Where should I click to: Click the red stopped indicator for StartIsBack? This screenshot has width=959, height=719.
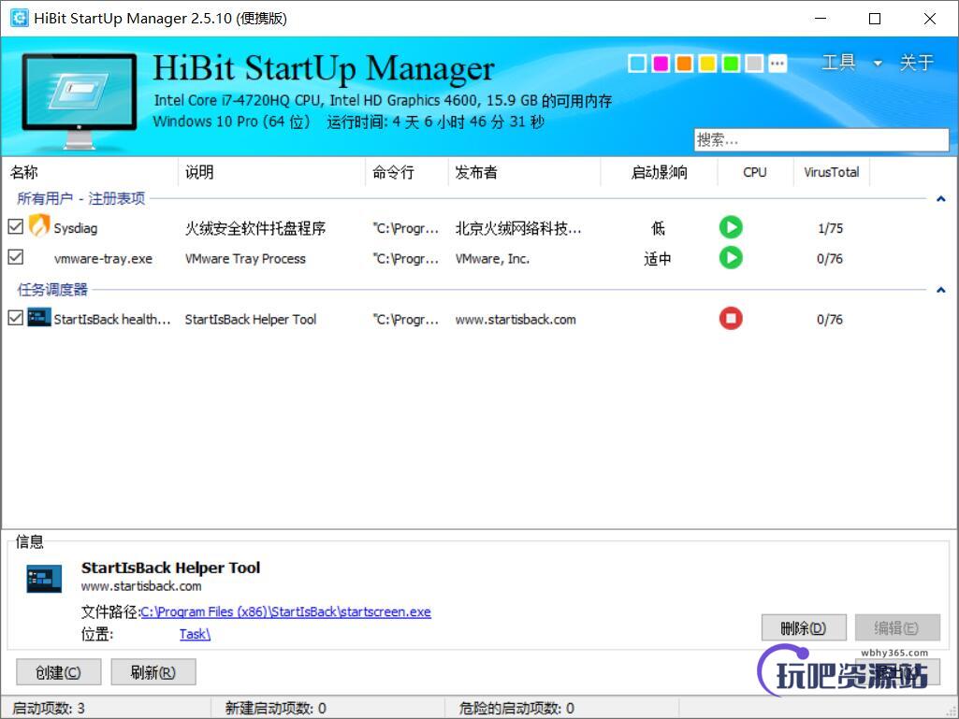coord(731,318)
